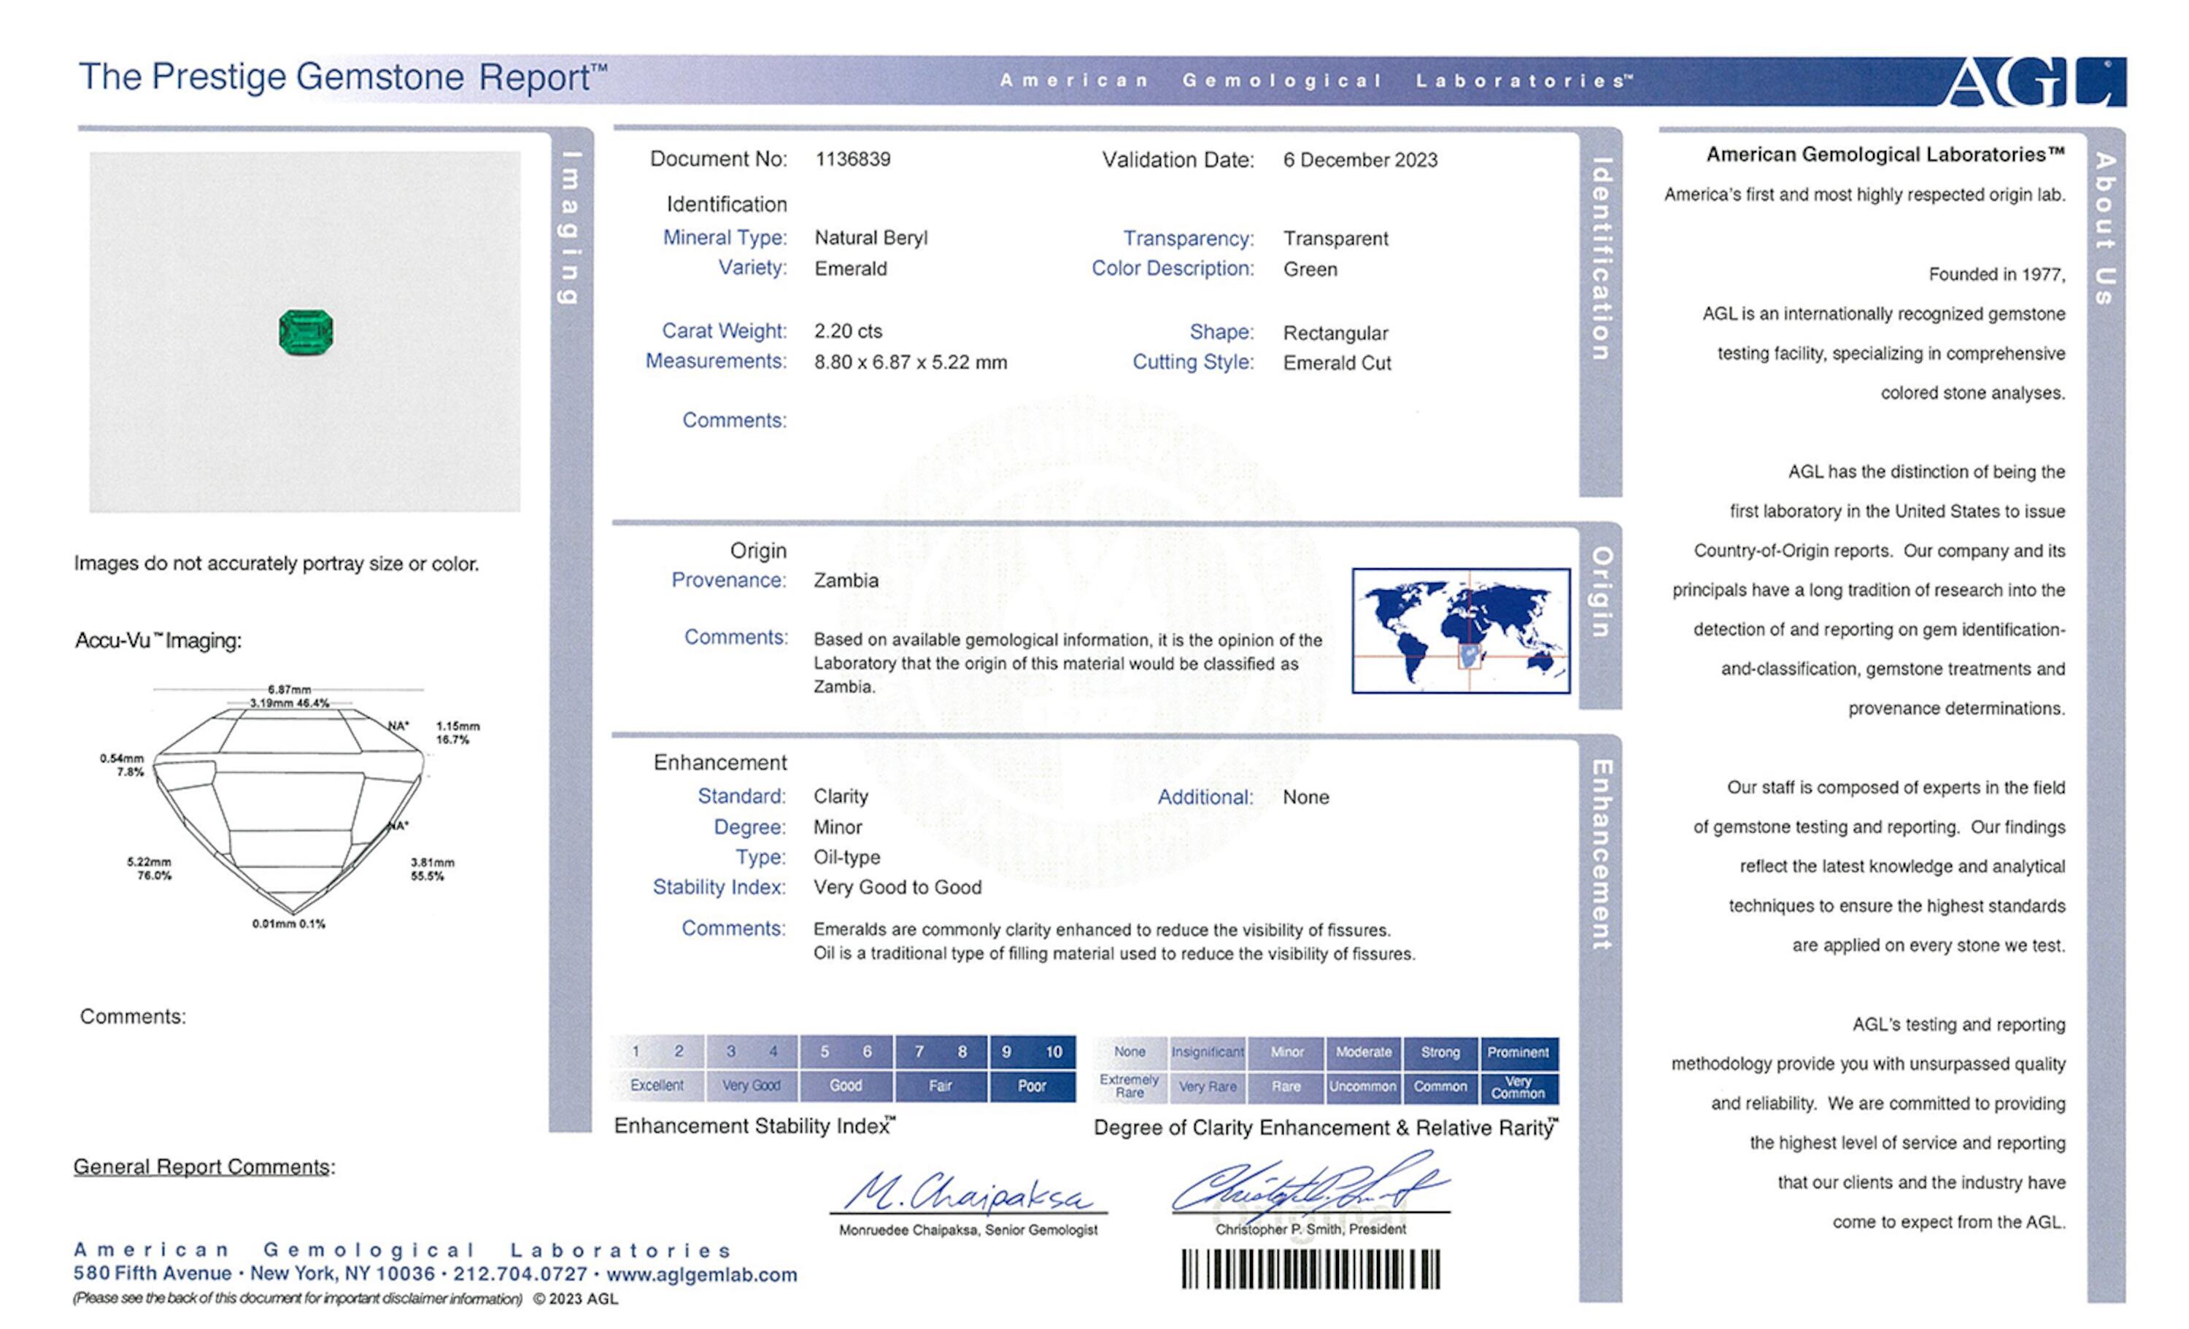
Task: Click the 'Minor' degree value under Enhancement
Action: click(x=838, y=827)
